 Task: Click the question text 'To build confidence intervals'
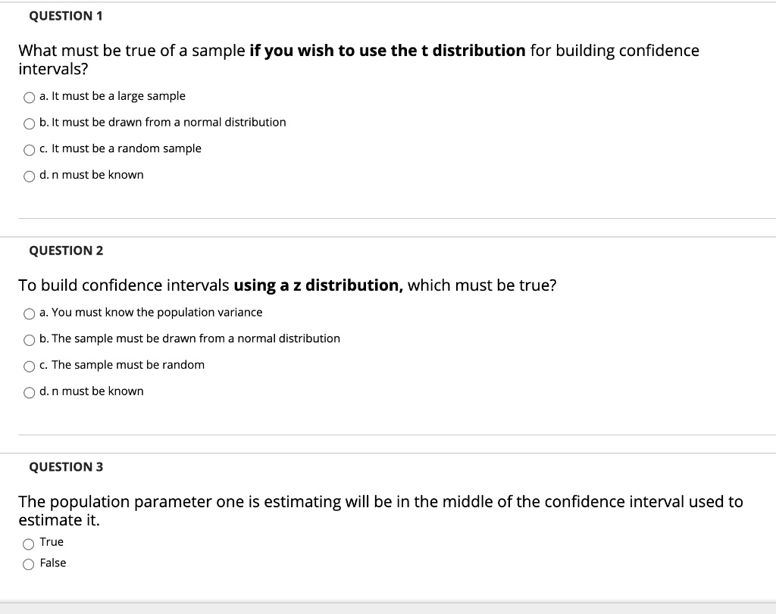[x=124, y=285]
